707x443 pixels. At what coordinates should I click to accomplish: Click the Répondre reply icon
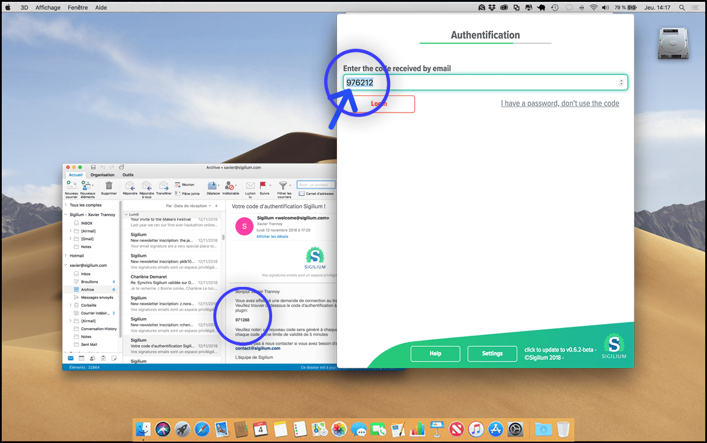[130, 187]
